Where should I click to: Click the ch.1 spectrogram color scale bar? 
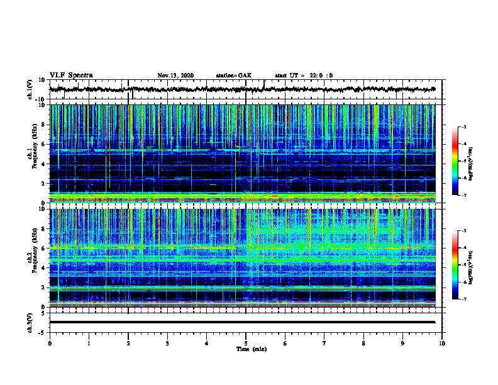pos(455,161)
